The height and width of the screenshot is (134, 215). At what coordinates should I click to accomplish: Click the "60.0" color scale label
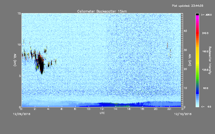206,88
